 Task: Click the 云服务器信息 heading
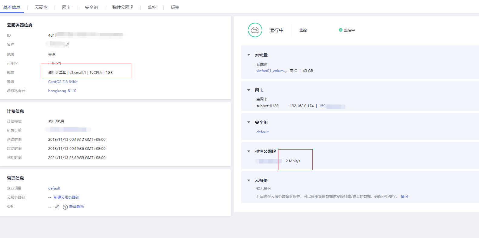20,25
